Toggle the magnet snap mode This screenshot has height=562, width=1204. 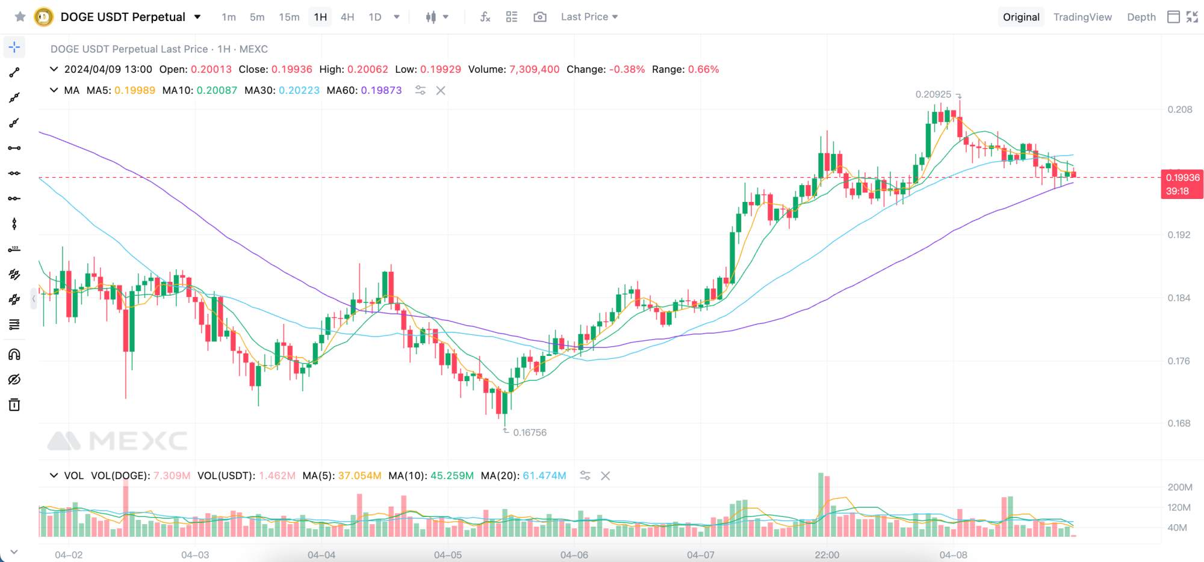(x=14, y=354)
